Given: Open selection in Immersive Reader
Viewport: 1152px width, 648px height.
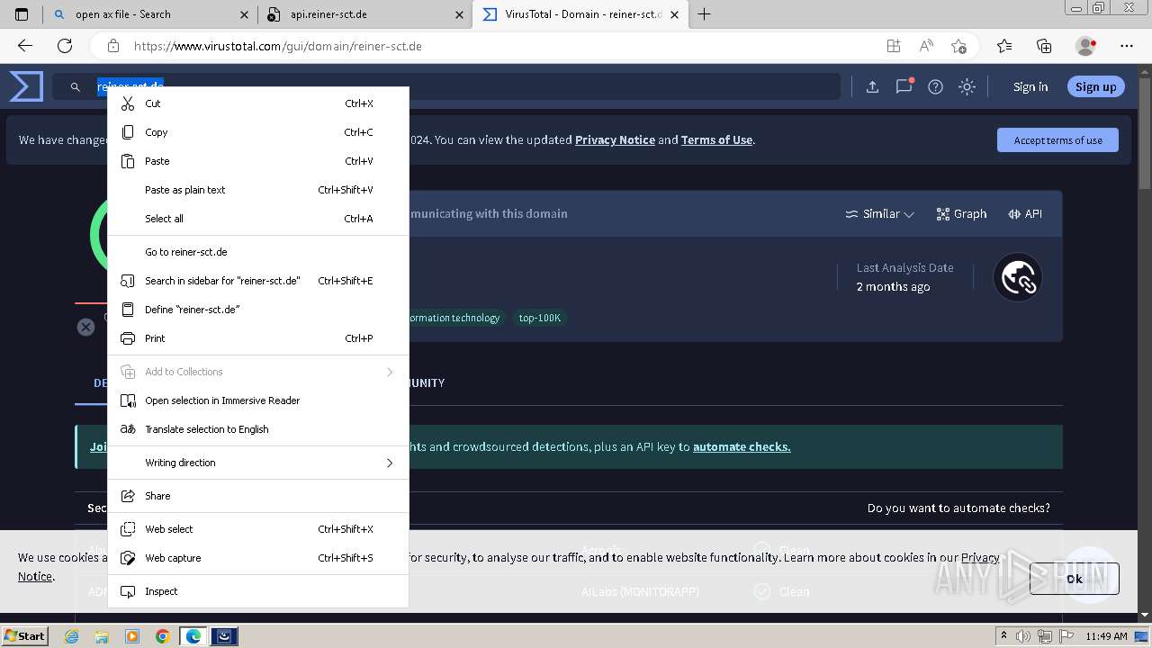Looking at the screenshot, I should [258, 400].
